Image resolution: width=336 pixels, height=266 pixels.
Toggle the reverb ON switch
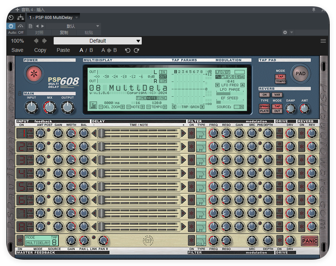point(265,95)
